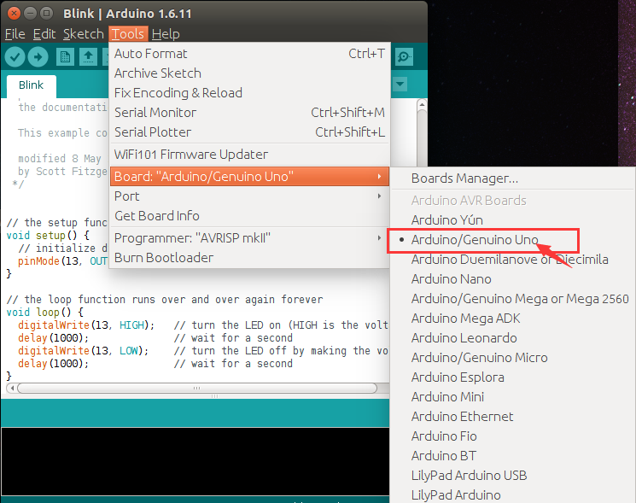
Task: Select Arduino Mega ADK board
Action: pyautogui.click(x=513, y=319)
